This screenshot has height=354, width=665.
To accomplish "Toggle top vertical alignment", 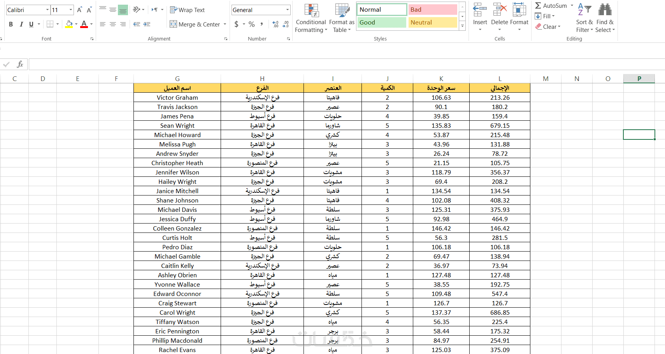I will (103, 10).
